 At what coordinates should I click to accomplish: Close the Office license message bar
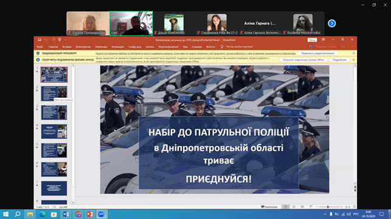(x=353, y=59)
